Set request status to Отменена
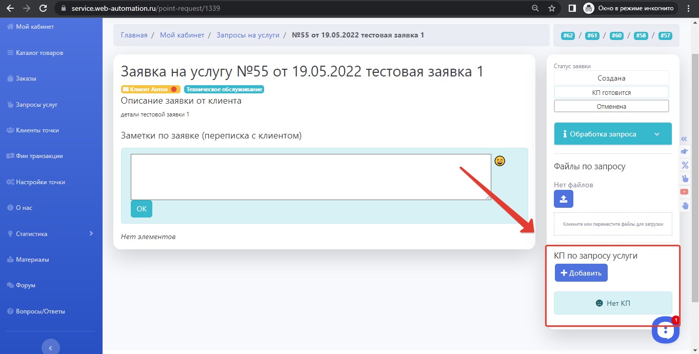 611,106
